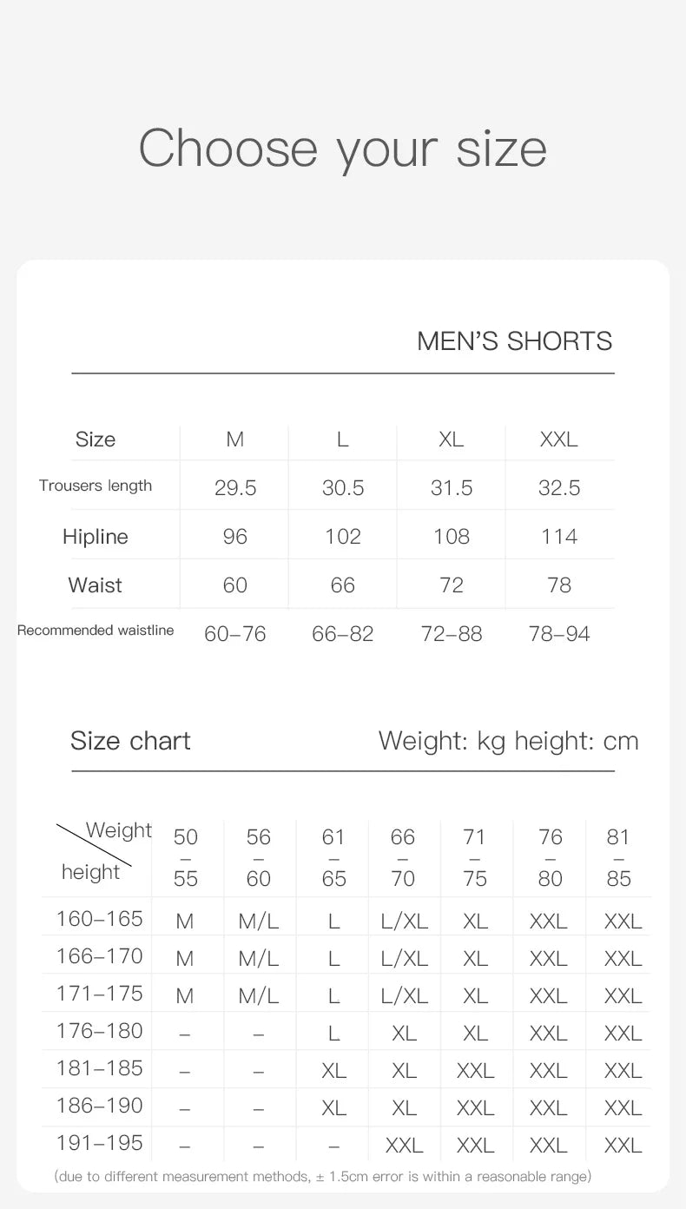Click the Hipline row label

[x=96, y=537]
